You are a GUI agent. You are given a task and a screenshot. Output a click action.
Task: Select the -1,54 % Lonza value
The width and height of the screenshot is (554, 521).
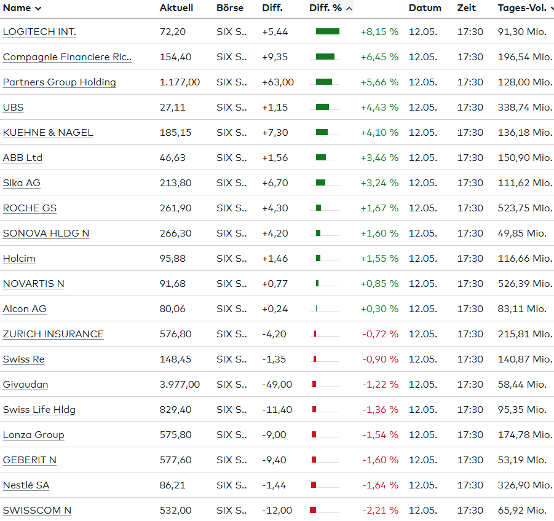click(x=381, y=434)
